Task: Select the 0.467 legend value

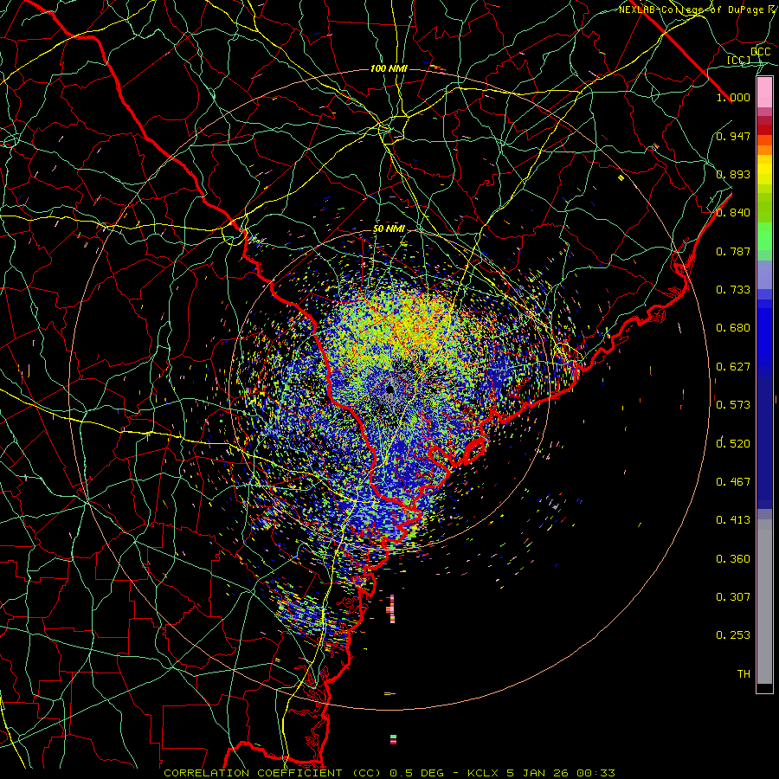Action: [733, 482]
